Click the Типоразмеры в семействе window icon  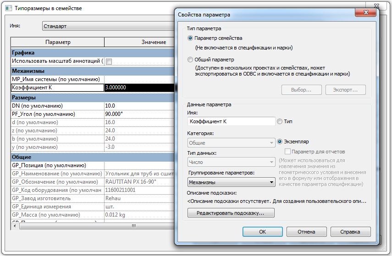(x=9, y=8)
